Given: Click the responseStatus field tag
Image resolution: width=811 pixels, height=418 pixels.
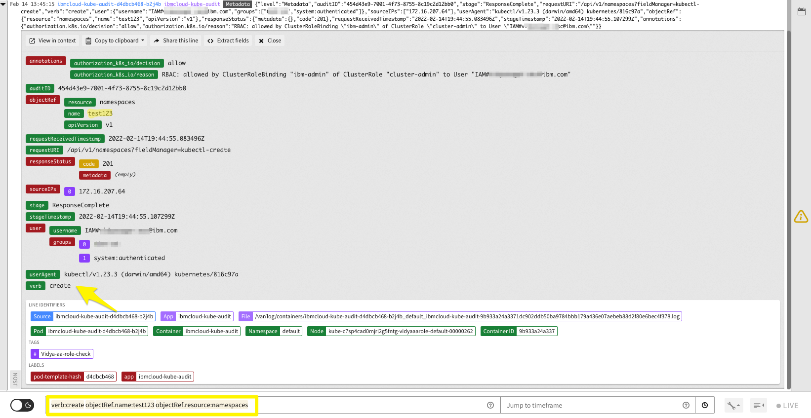Looking at the screenshot, I should (50, 161).
